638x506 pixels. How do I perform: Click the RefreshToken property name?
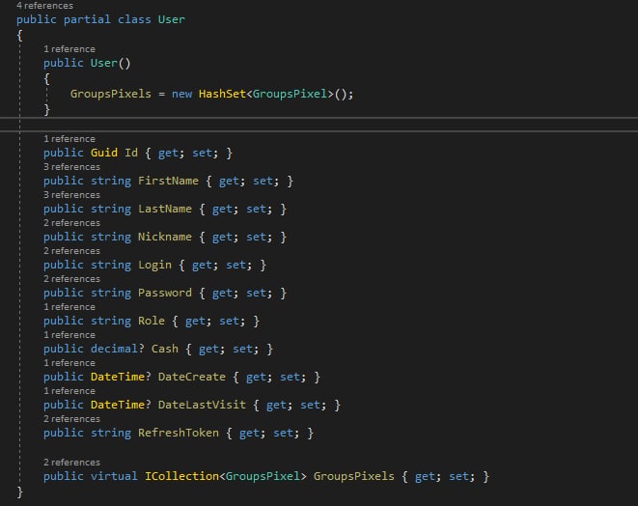(x=179, y=434)
